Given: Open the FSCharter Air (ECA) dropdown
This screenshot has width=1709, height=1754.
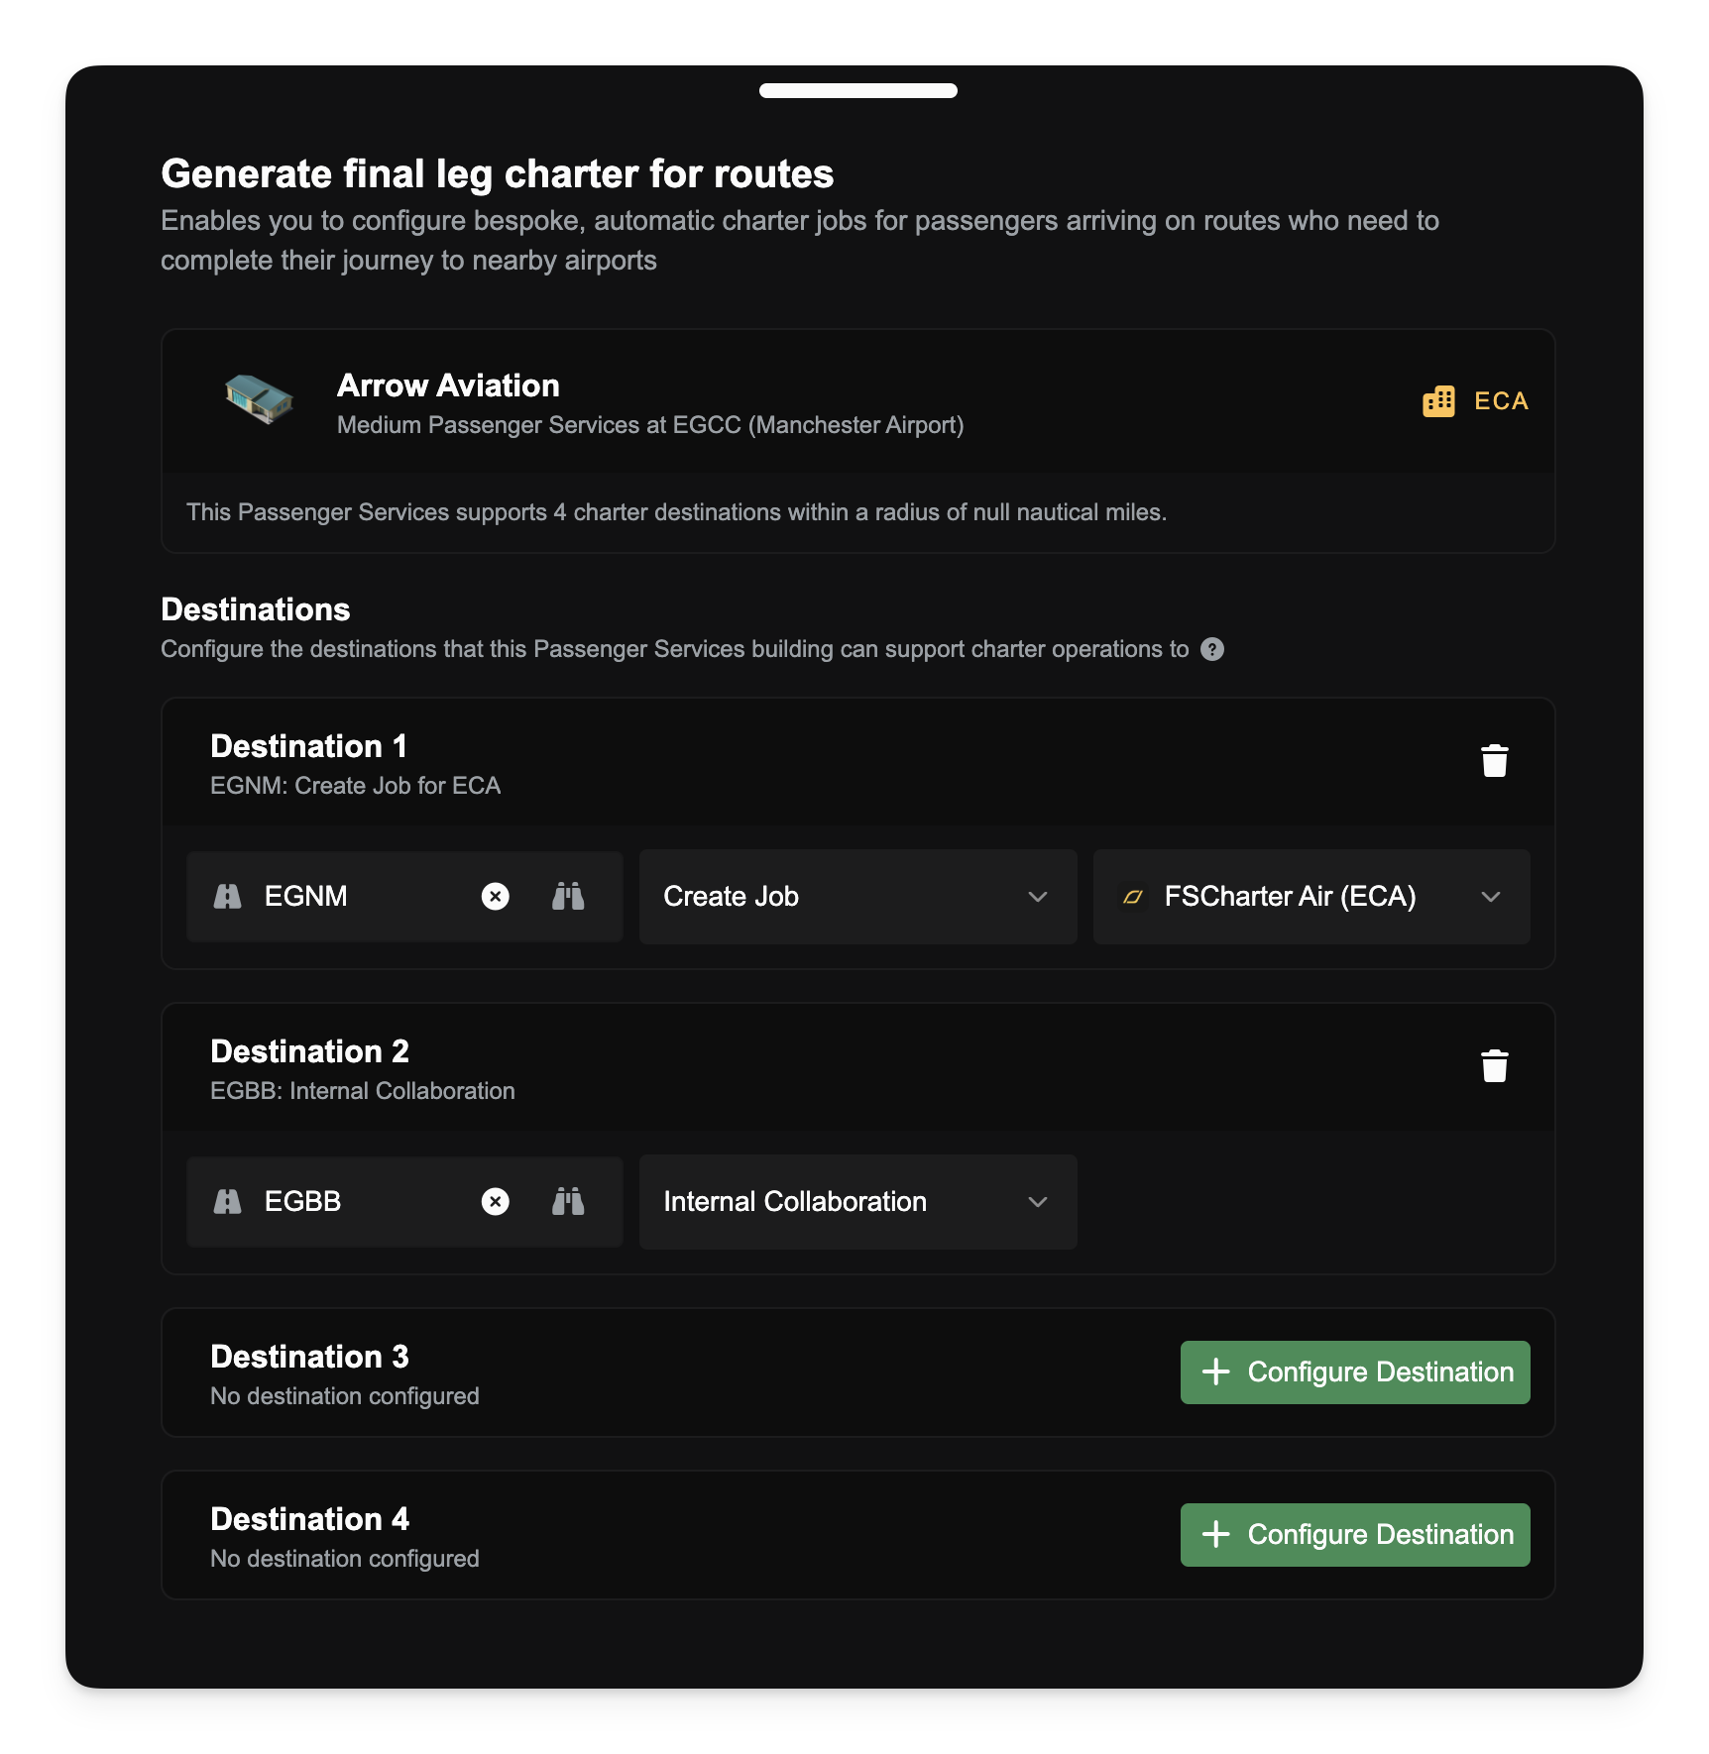Looking at the screenshot, I should point(1310,897).
